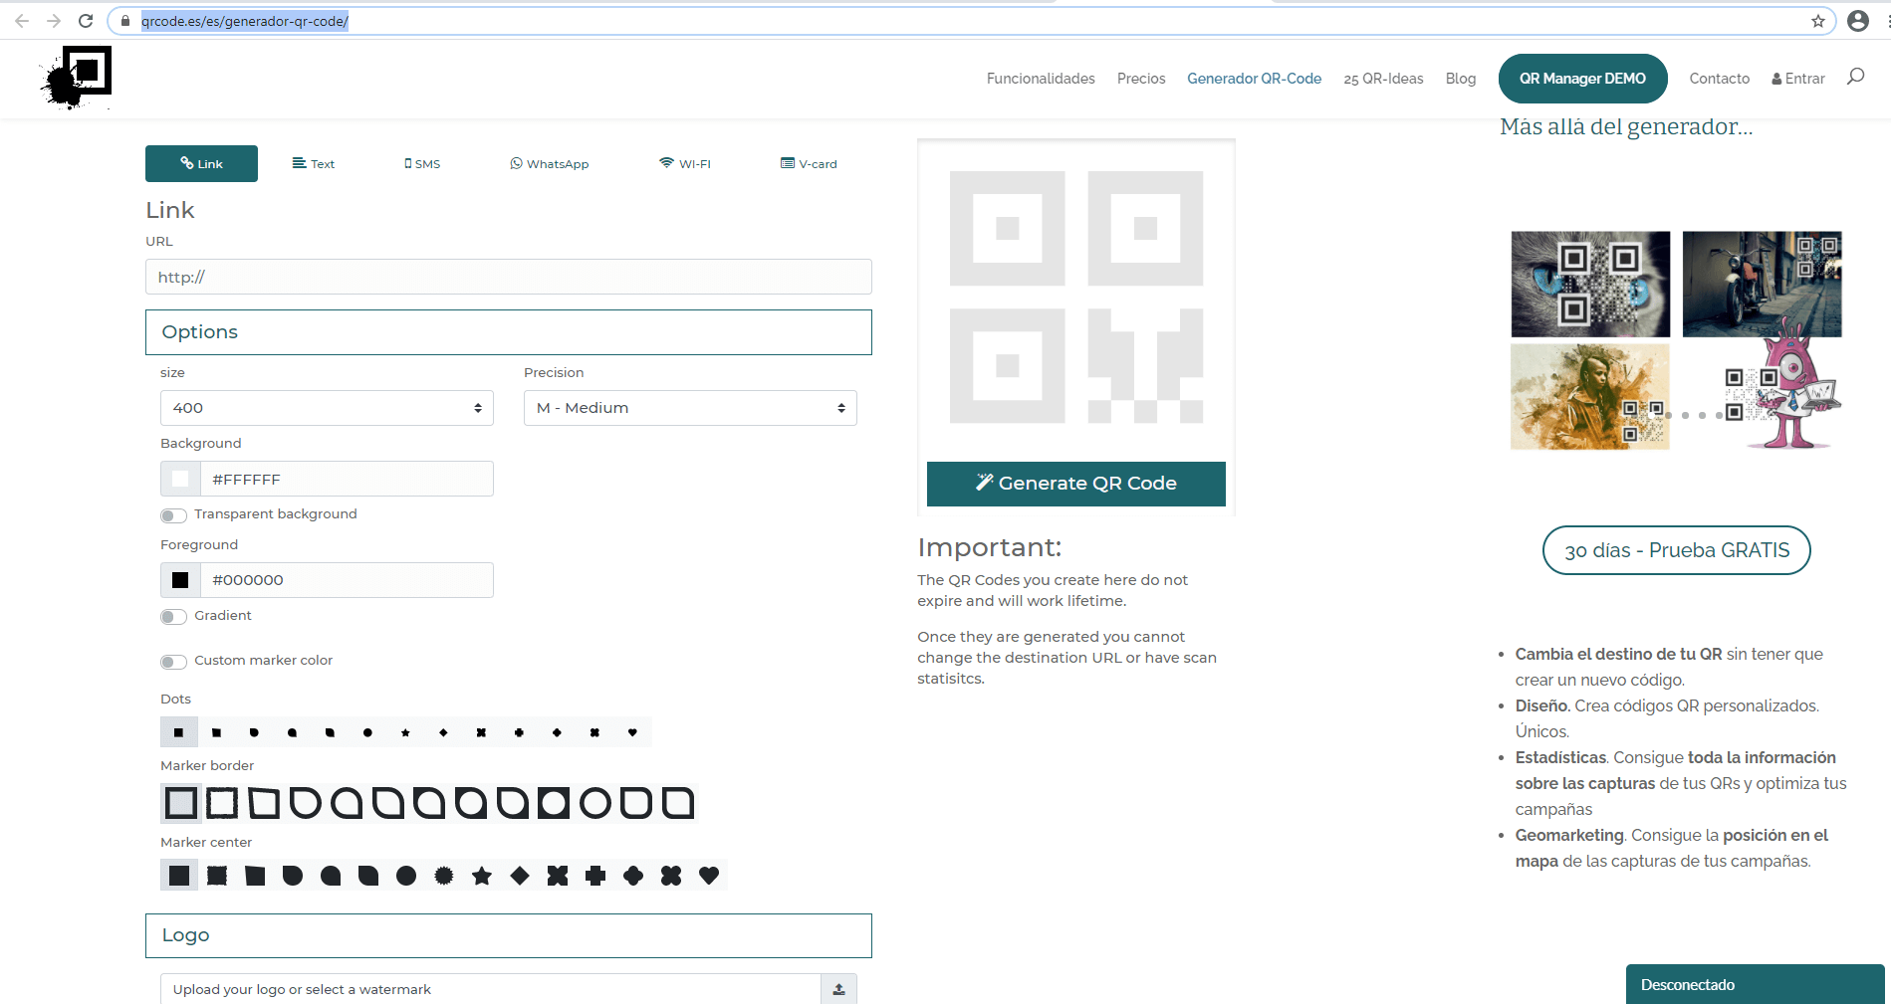The image size is (1891, 1004).
Task: Click the Entrar login link
Action: 1798,79
